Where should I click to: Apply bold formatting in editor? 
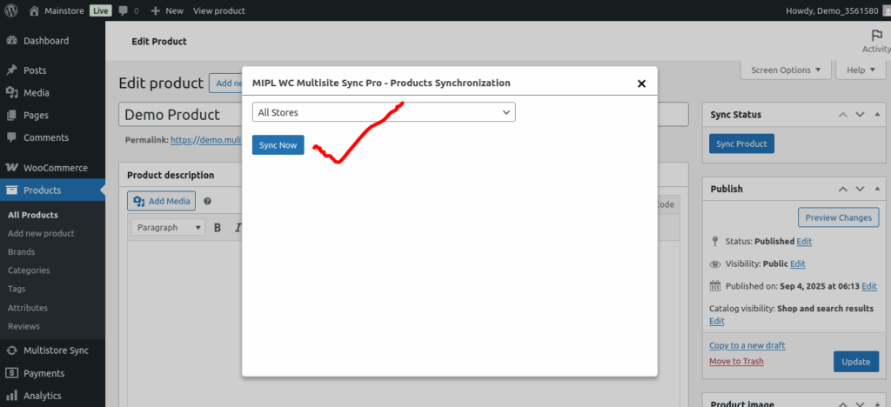217,228
